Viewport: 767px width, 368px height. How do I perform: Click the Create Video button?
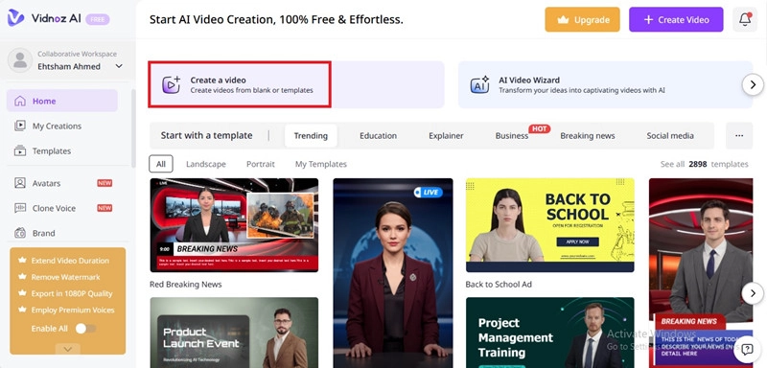pos(676,19)
